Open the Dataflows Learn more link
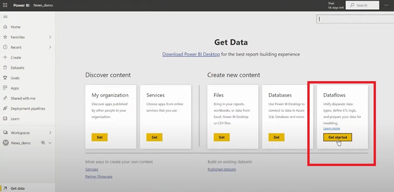Screen dimensions: 394x192 click(332, 128)
